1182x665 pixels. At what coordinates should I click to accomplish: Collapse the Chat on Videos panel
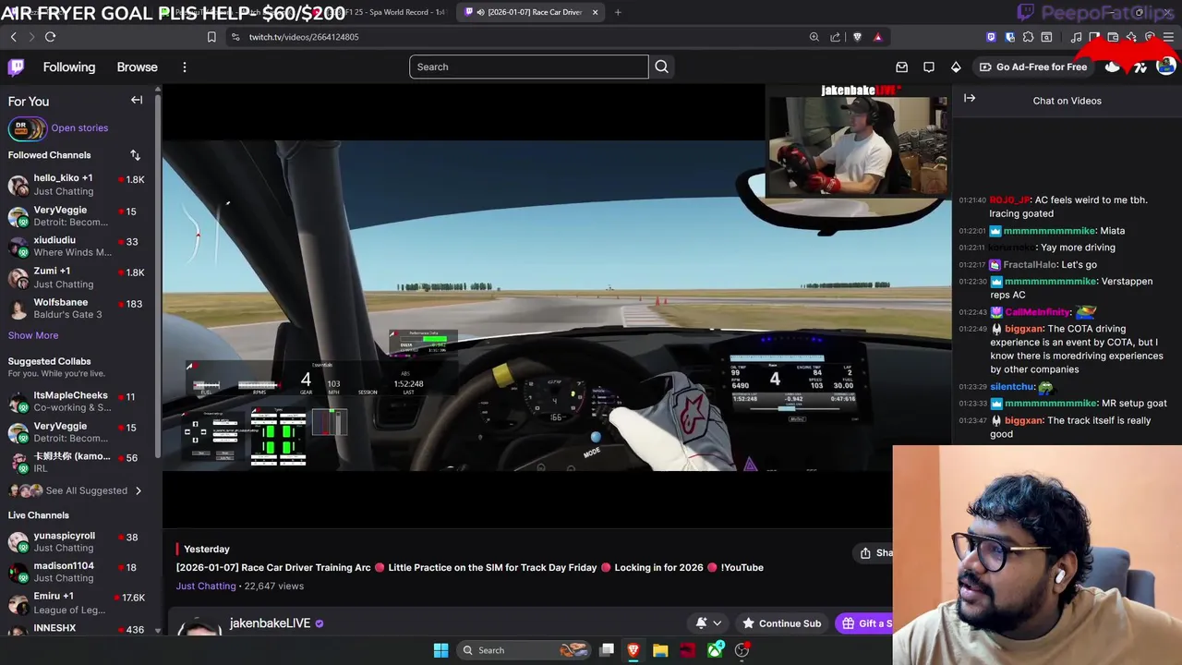coord(970,98)
